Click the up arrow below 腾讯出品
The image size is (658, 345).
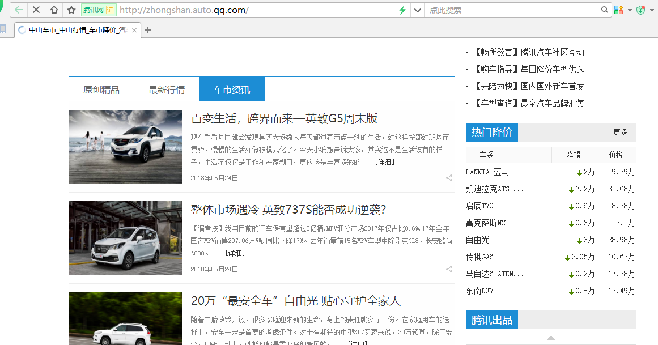click(x=551, y=338)
